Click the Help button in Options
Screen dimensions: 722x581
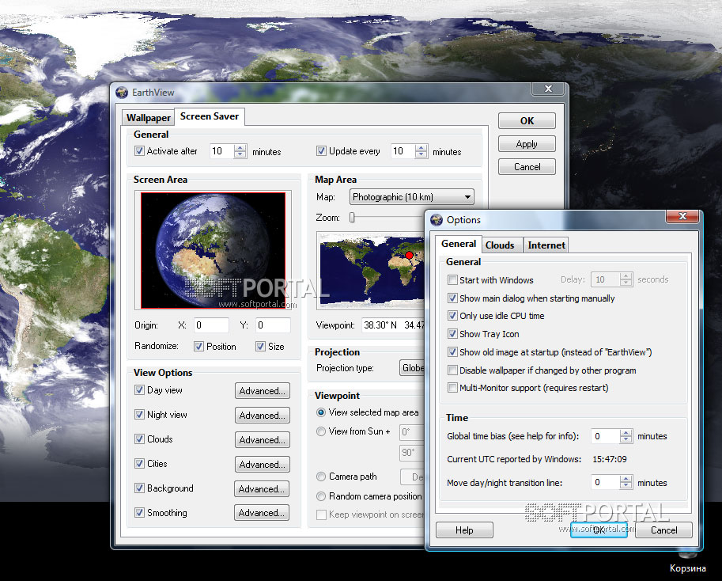coord(464,530)
